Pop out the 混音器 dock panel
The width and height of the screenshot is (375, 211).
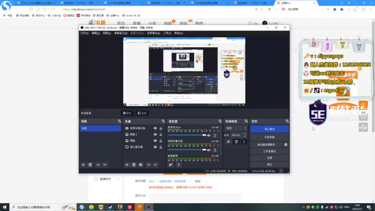(x=220, y=121)
